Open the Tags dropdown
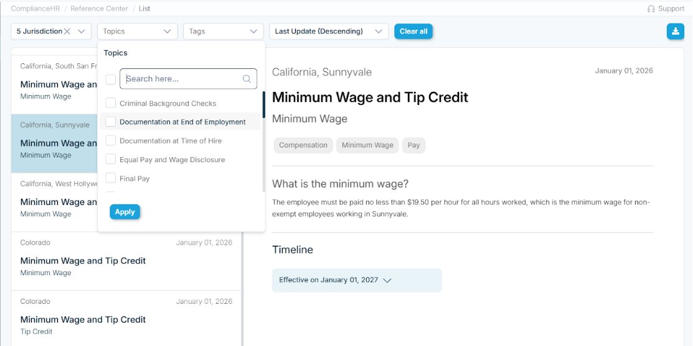Image resolution: width=693 pixels, height=346 pixels. pyautogui.click(x=223, y=32)
